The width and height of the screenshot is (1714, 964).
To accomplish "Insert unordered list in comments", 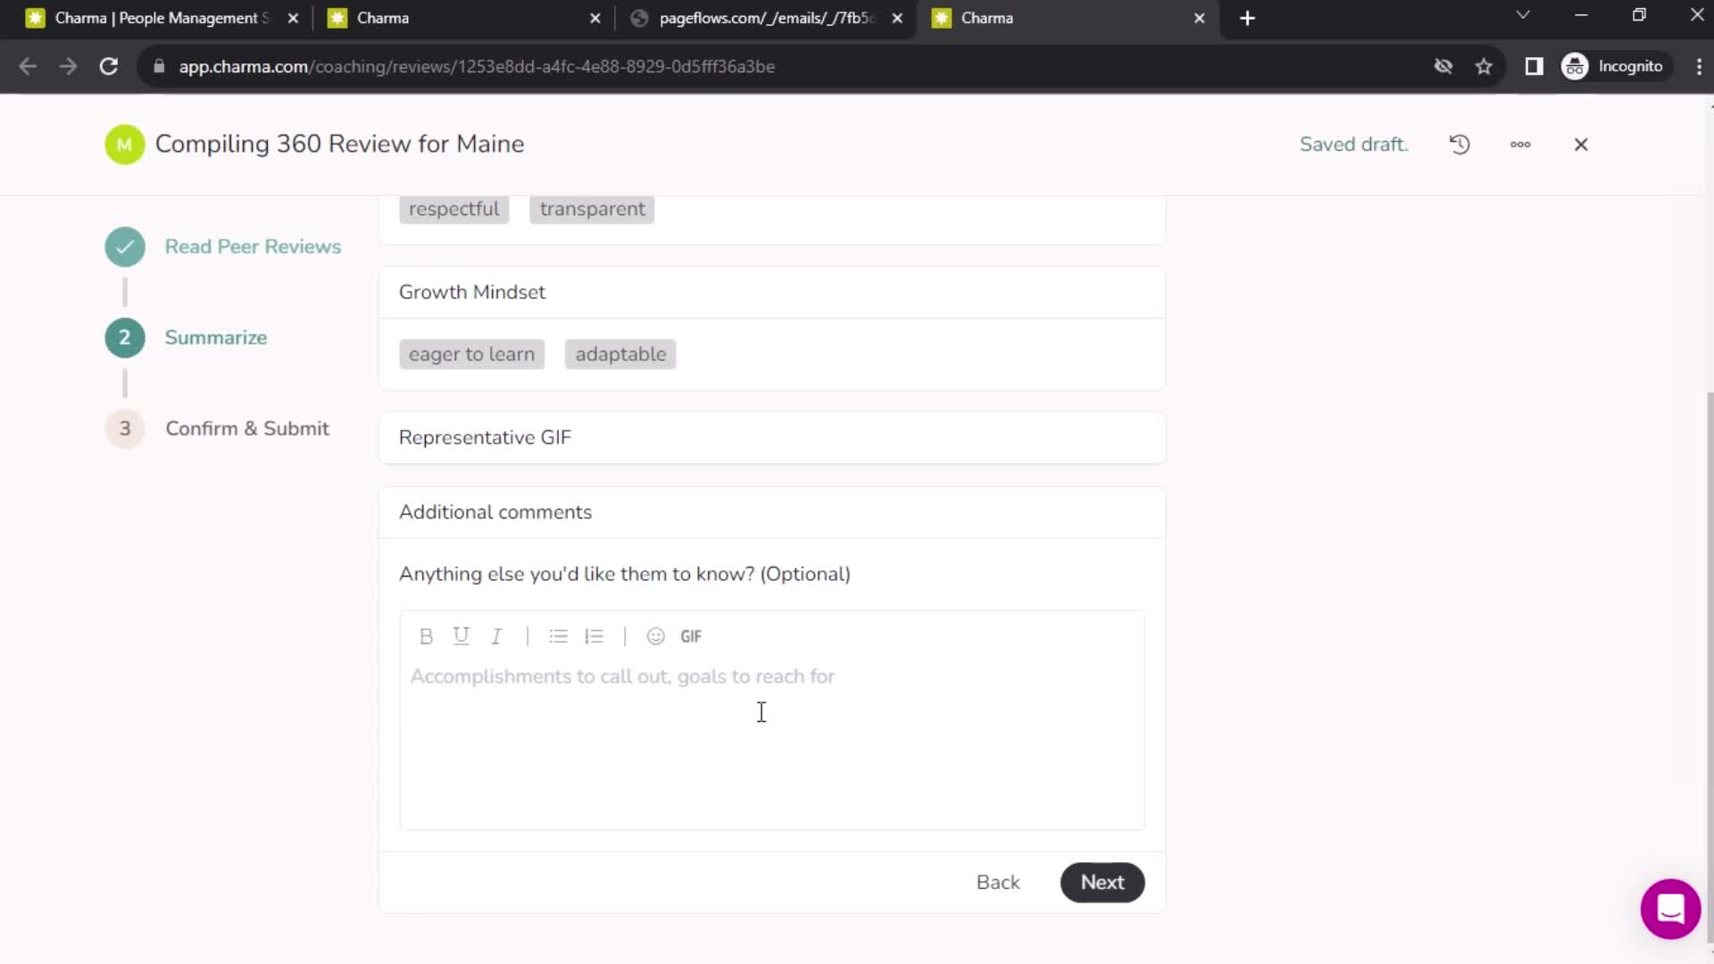I will point(558,636).
